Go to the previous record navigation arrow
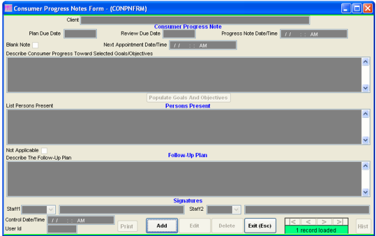376x236 pixels. 307,222
